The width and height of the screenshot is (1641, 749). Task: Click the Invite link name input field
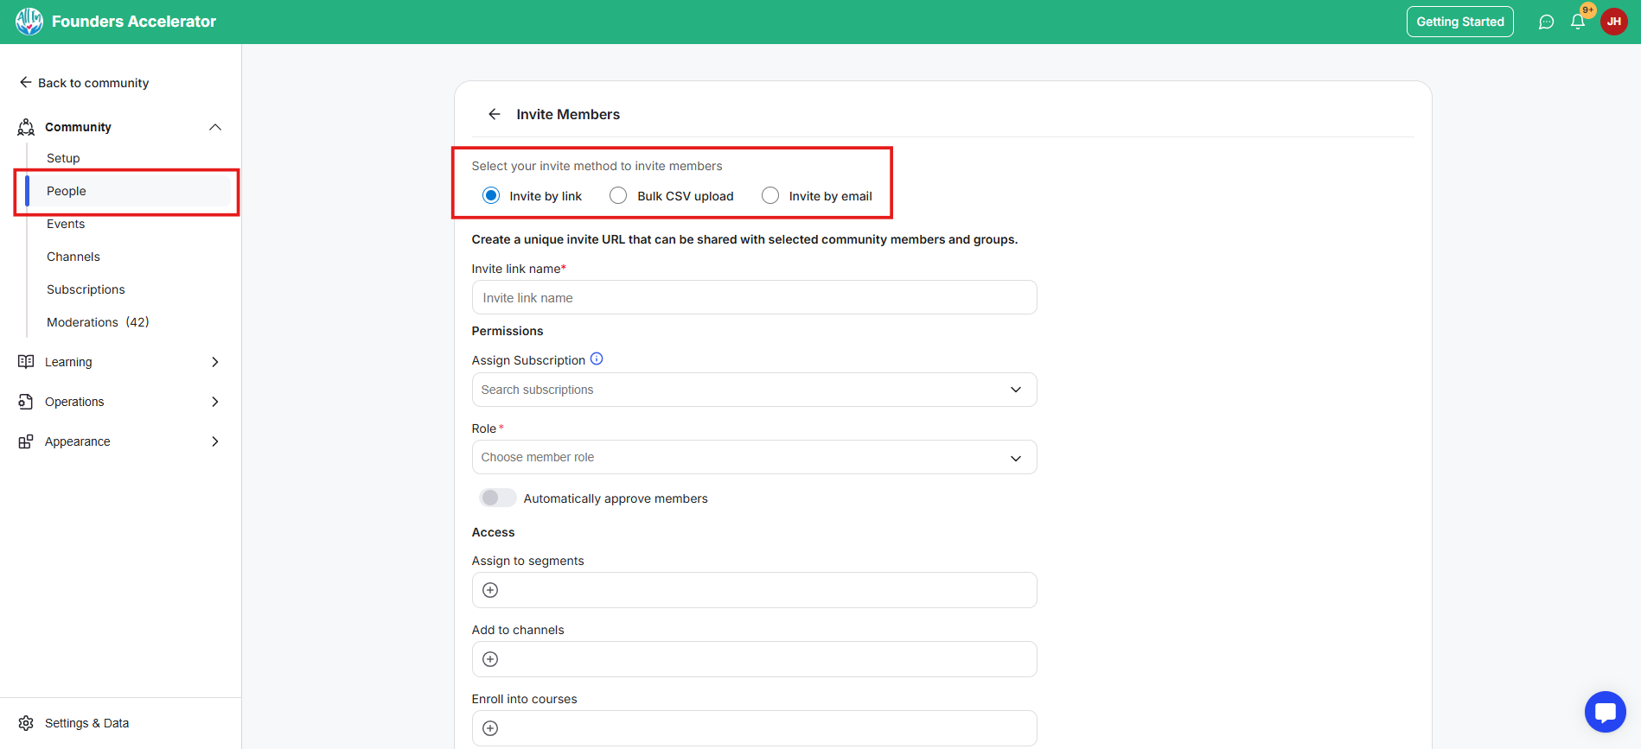tap(754, 298)
